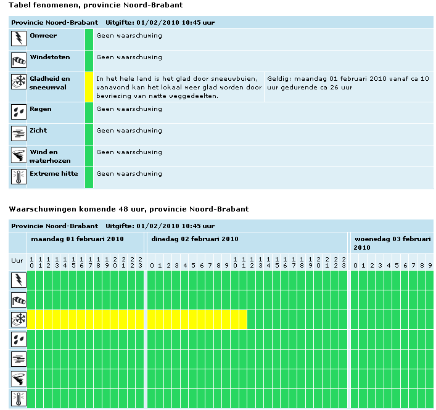Click the yellow snow warning bar under dinsdag
Viewport: 436px width, 410px height.
point(197,320)
